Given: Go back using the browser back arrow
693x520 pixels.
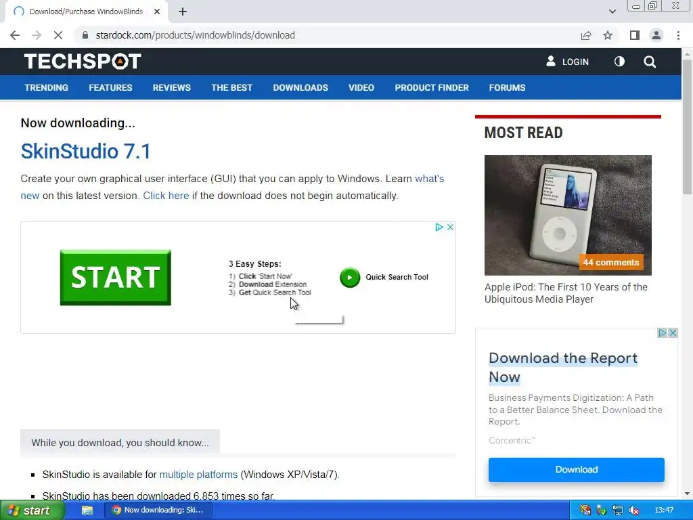Looking at the screenshot, I should [15, 35].
